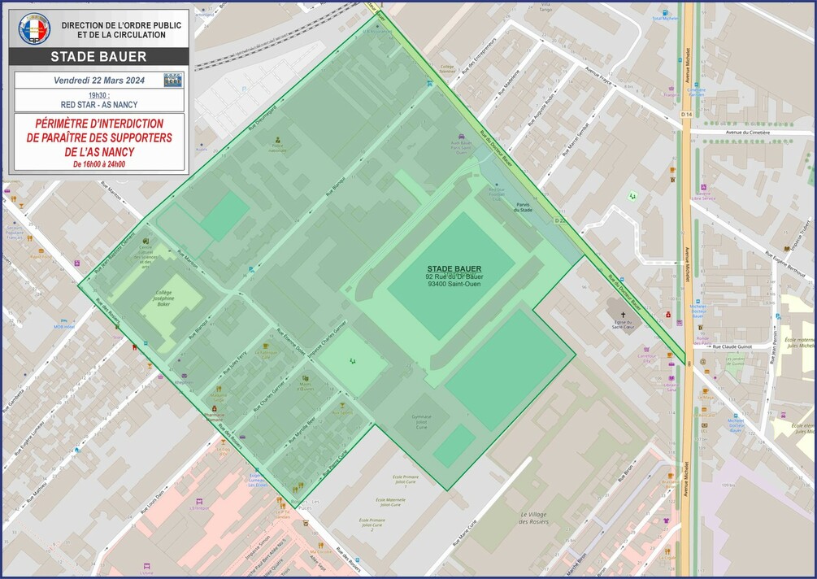
Task: Click the STADE BAUER dark header banner
Action: tap(98, 56)
